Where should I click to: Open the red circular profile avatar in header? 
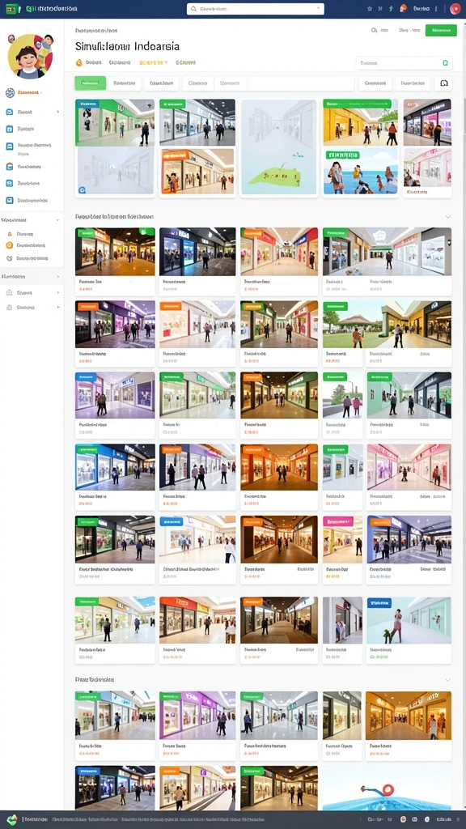coord(455,8)
